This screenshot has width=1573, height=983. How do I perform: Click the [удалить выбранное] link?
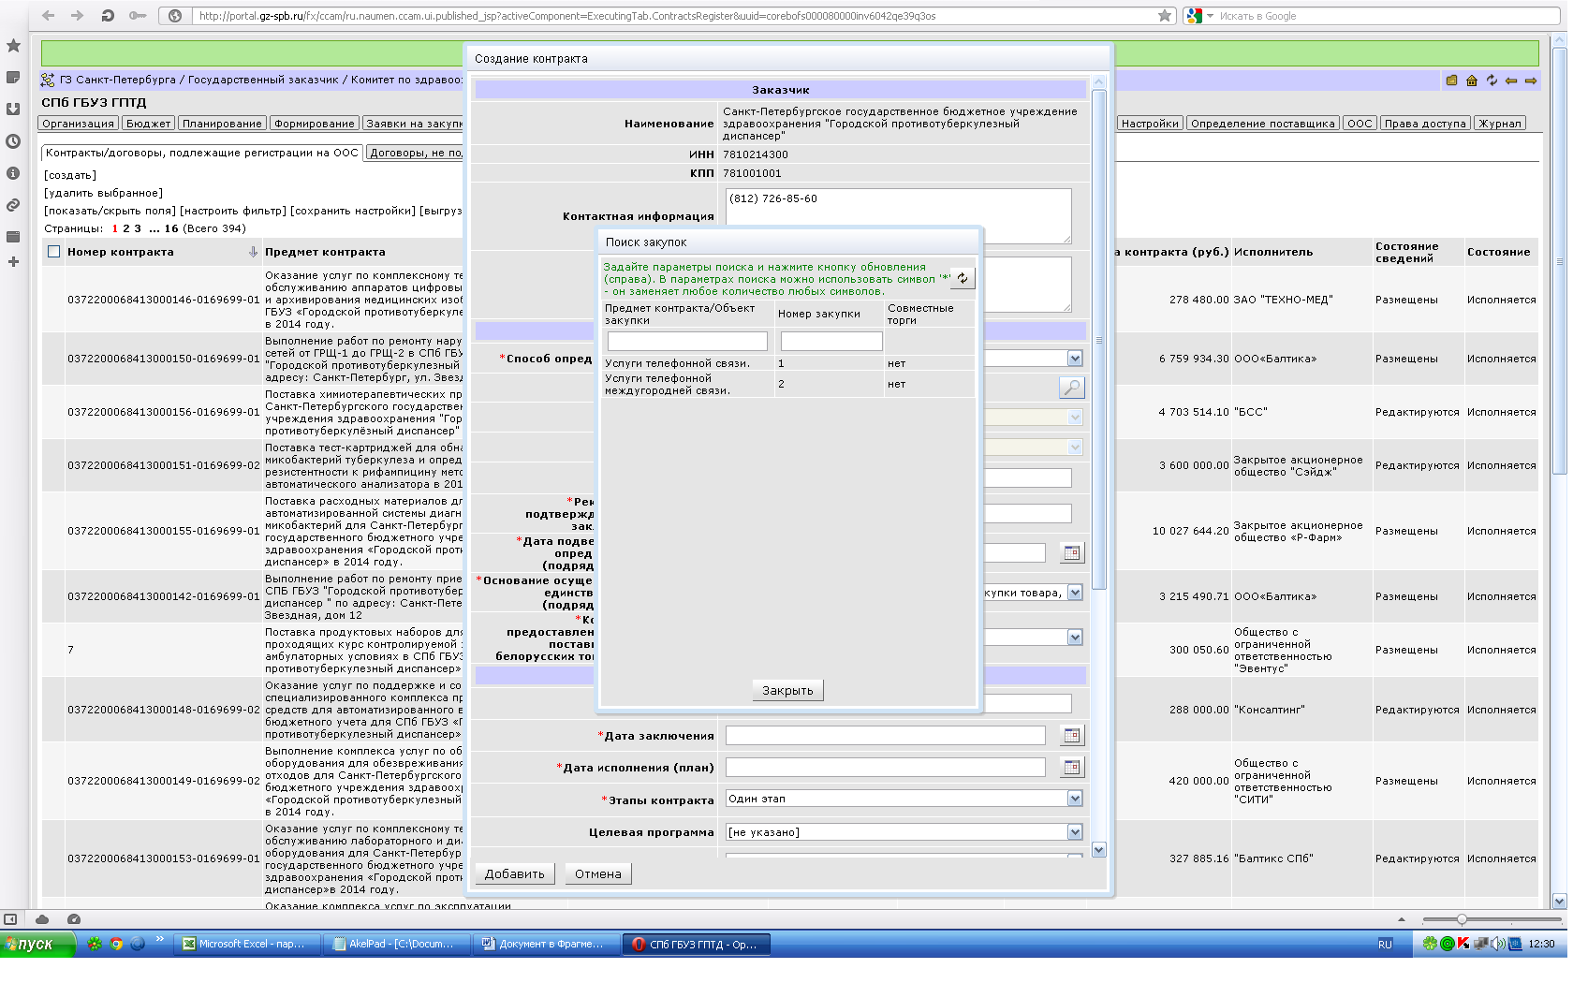103,193
